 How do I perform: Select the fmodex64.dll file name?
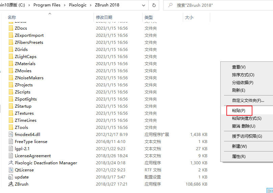tap(27, 135)
